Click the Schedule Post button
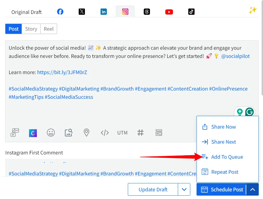The height and width of the screenshot is (199, 263). 222,189
